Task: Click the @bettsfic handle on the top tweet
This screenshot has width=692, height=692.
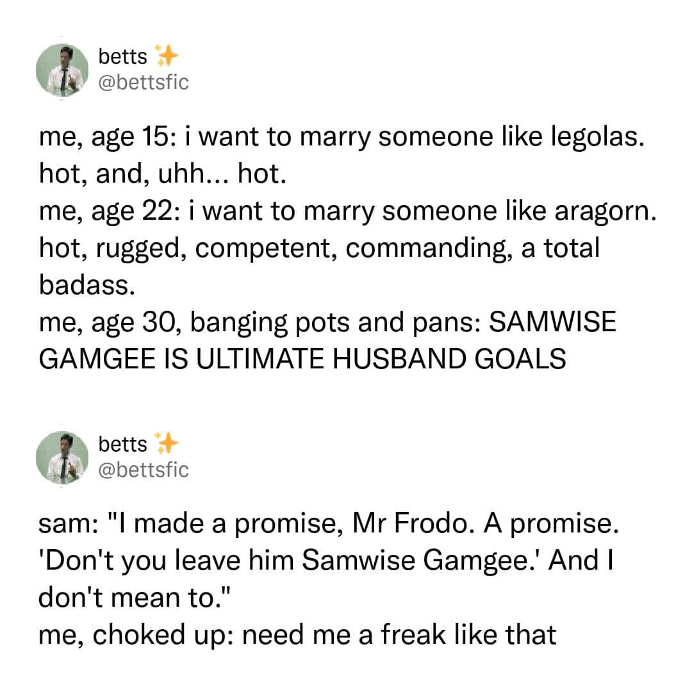Action: 144,83
